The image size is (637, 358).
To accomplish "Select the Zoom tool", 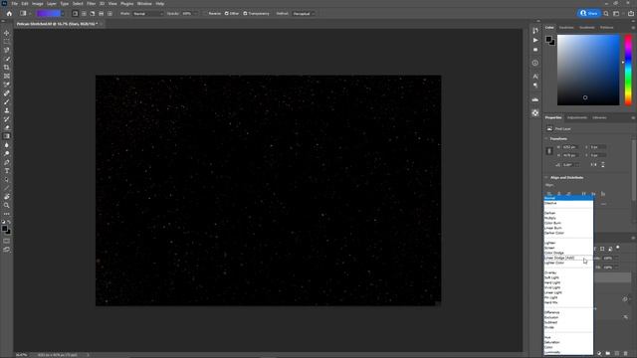I will click(x=7, y=206).
